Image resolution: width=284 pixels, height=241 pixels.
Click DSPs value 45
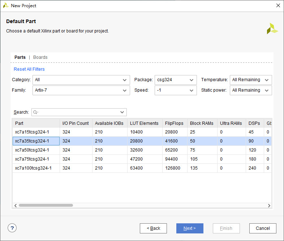click(251, 132)
